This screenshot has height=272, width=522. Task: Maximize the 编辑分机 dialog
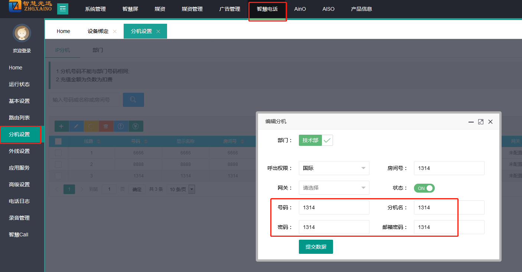click(x=480, y=122)
